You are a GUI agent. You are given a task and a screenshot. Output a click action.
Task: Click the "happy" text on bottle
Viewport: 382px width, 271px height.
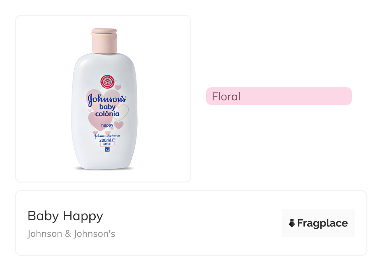[107, 125]
